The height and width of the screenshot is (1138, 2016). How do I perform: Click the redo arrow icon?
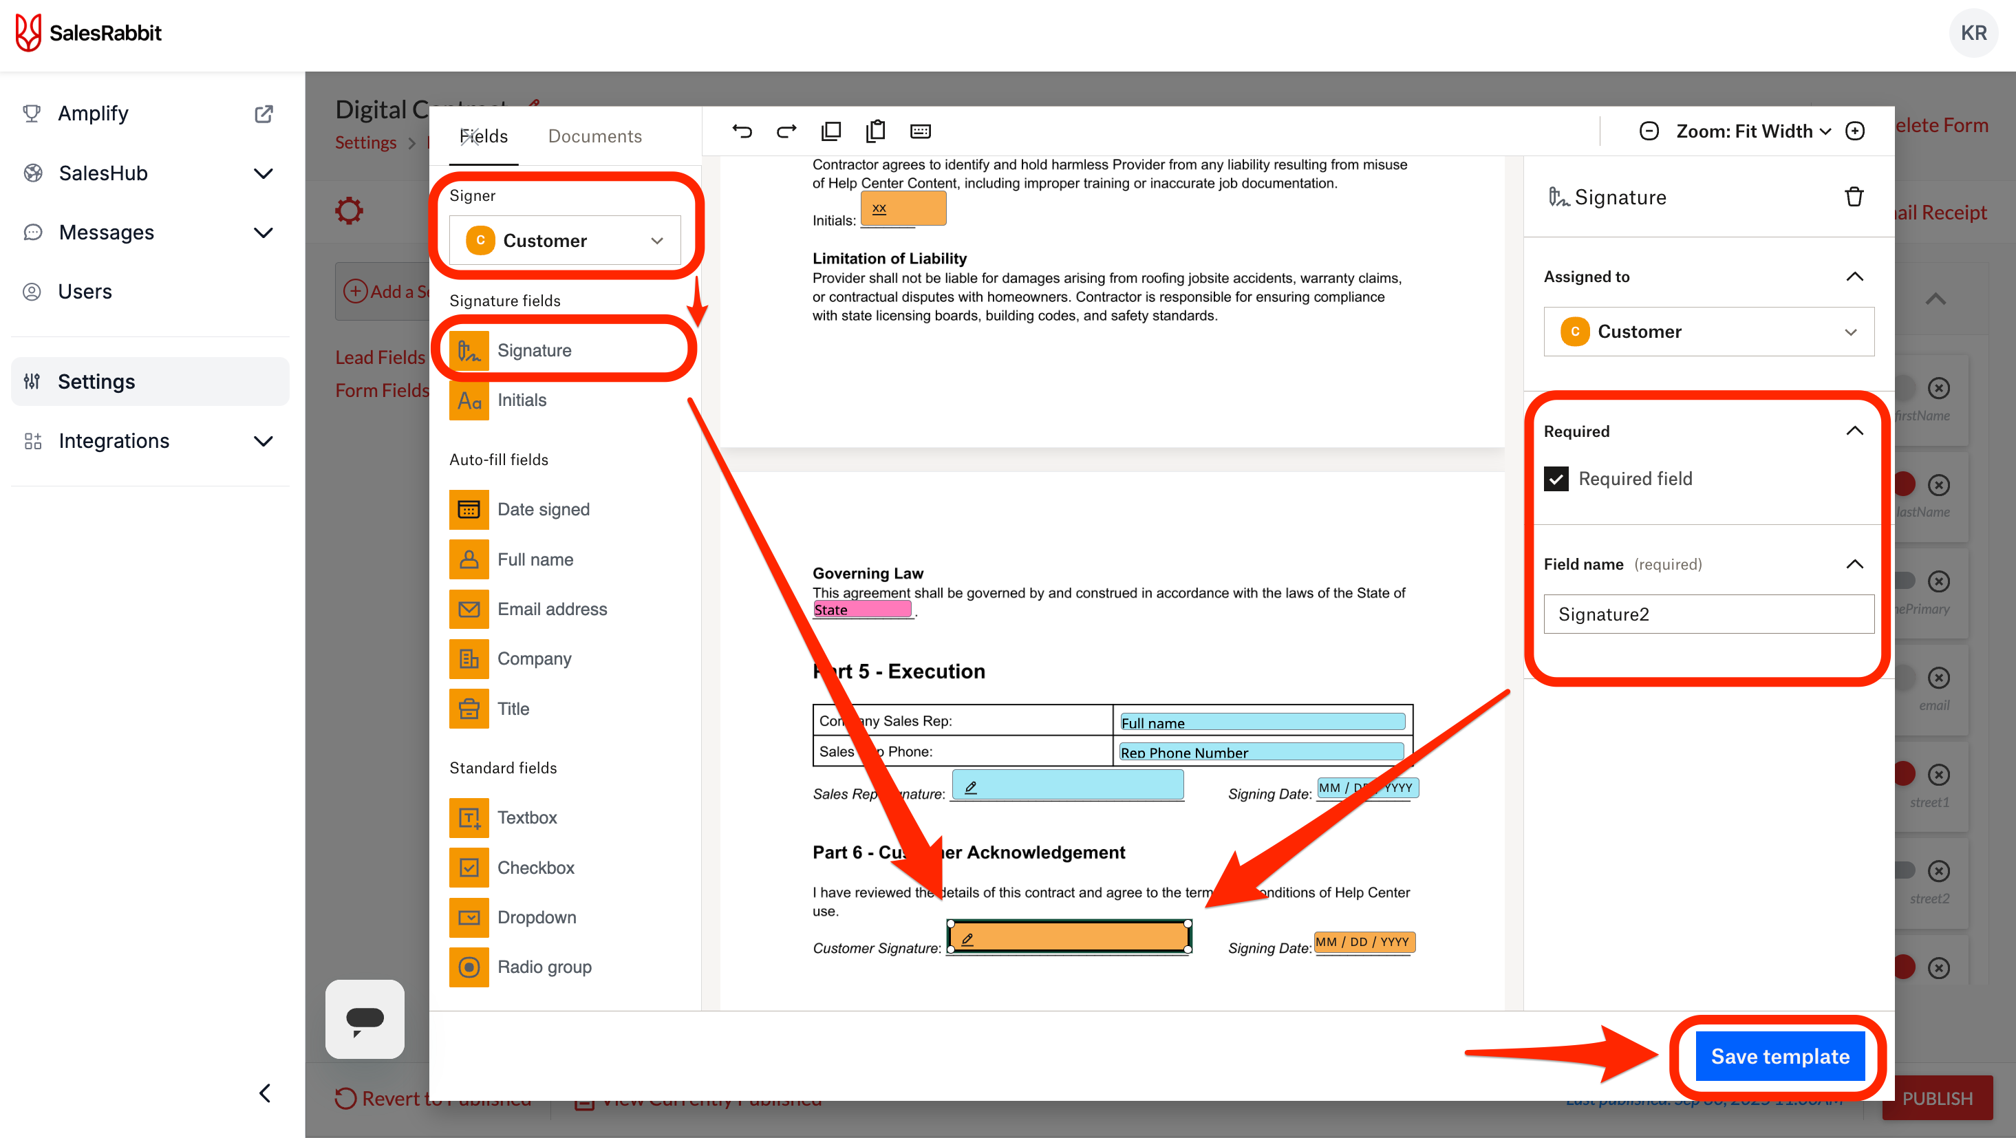coord(786,131)
